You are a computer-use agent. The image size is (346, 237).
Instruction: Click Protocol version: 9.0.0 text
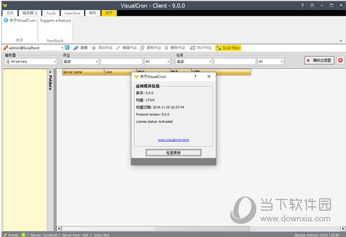pos(152,114)
